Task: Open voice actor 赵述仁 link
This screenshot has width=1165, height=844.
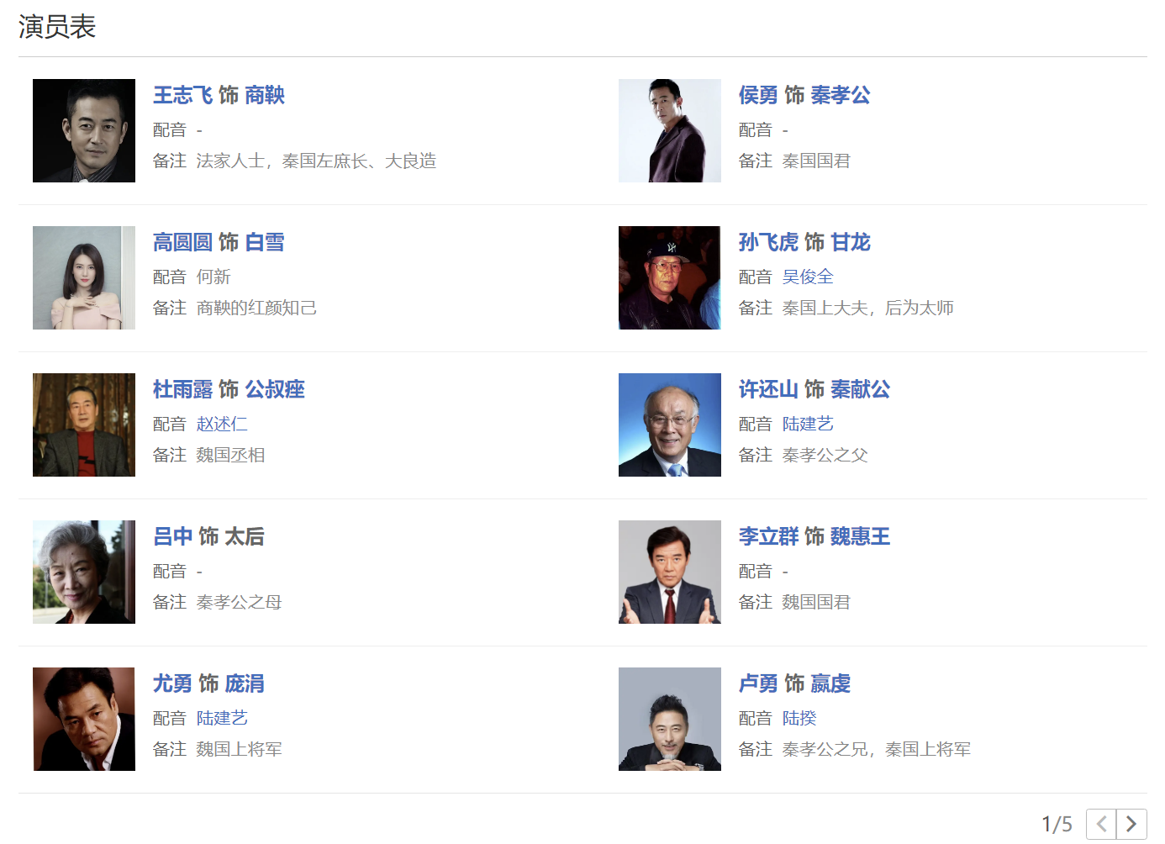Action: (222, 425)
